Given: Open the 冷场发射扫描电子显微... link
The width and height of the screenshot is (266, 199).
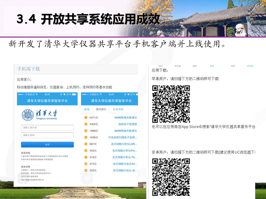Looking at the screenshot, I should tap(122, 137).
